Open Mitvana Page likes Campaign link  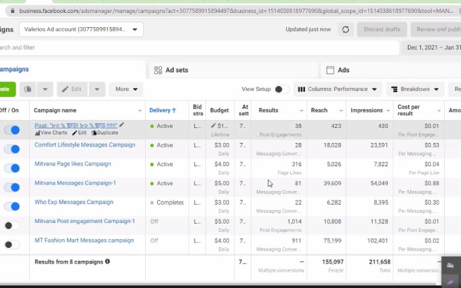tap(73, 164)
